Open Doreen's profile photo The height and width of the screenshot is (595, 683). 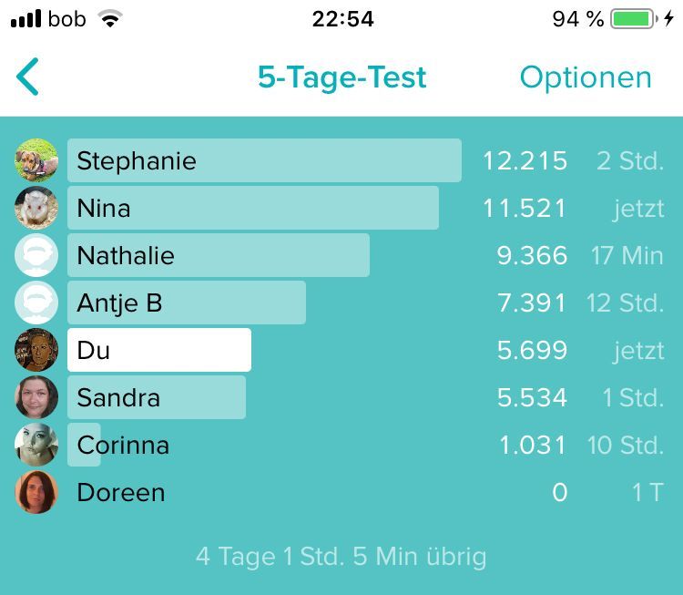36,492
